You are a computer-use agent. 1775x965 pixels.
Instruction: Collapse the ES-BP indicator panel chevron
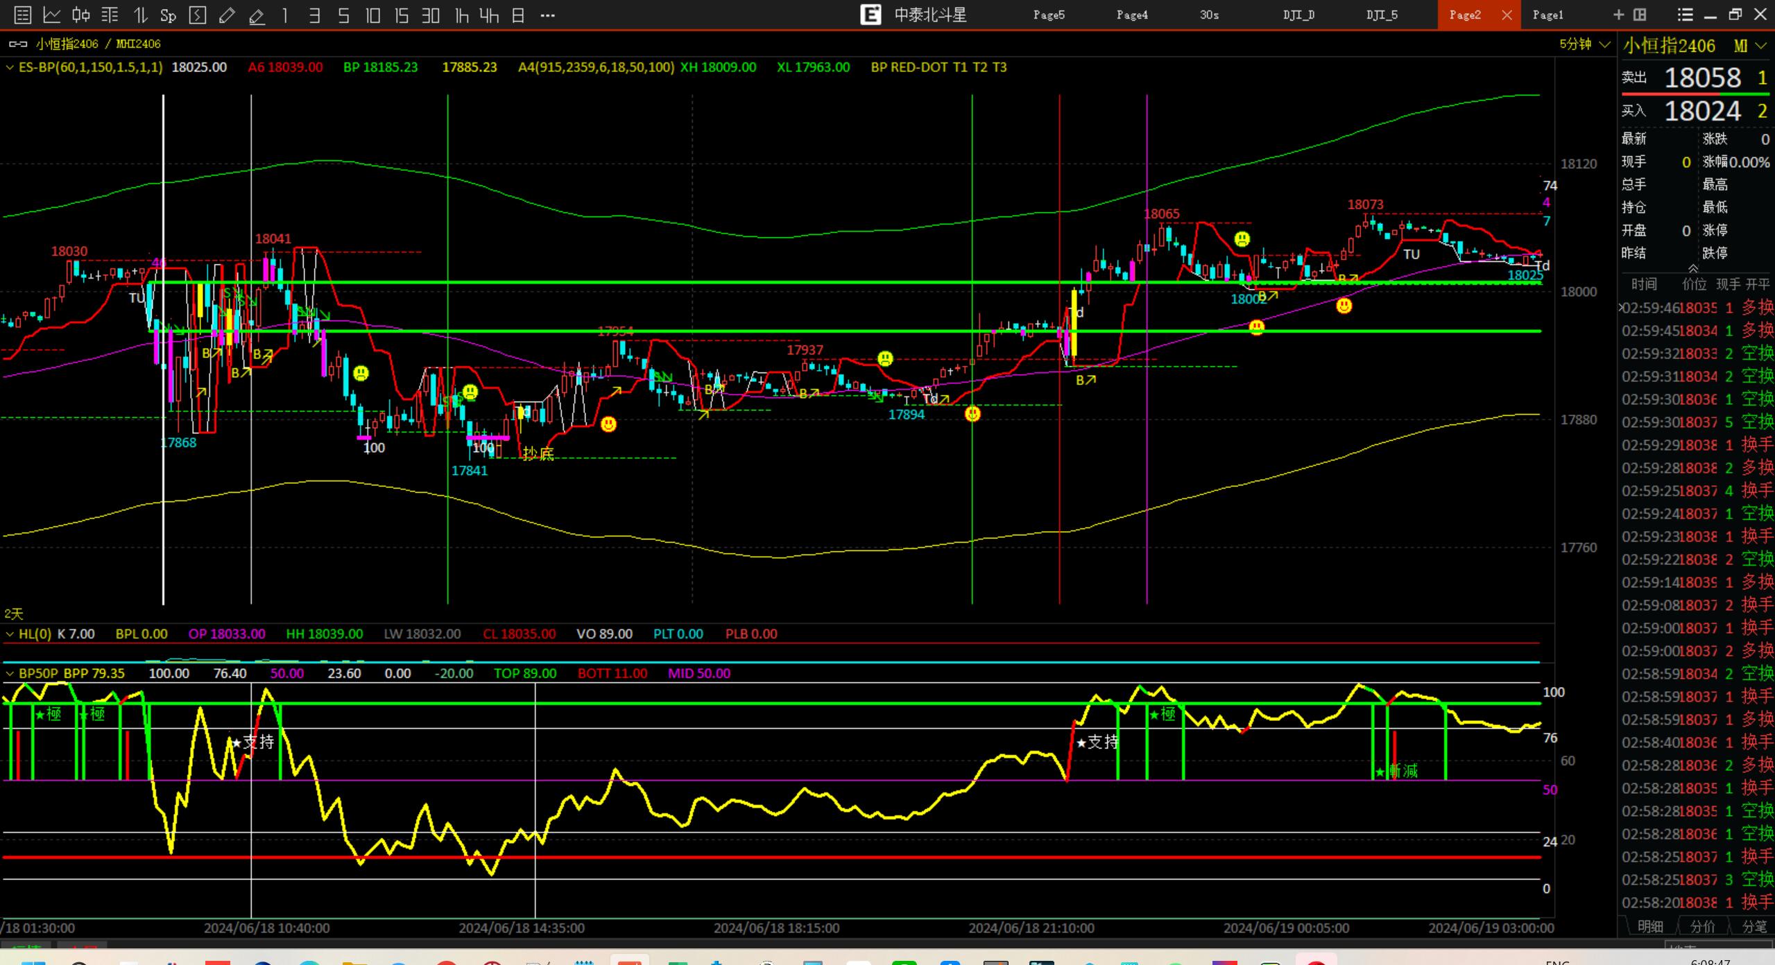pyautogui.click(x=10, y=67)
